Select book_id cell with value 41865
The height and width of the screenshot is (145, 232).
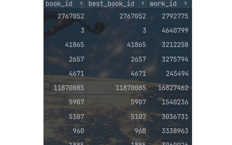click(74, 45)
